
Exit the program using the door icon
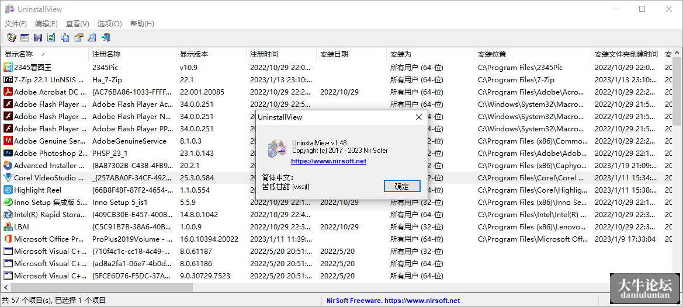[x=106, y=37]
